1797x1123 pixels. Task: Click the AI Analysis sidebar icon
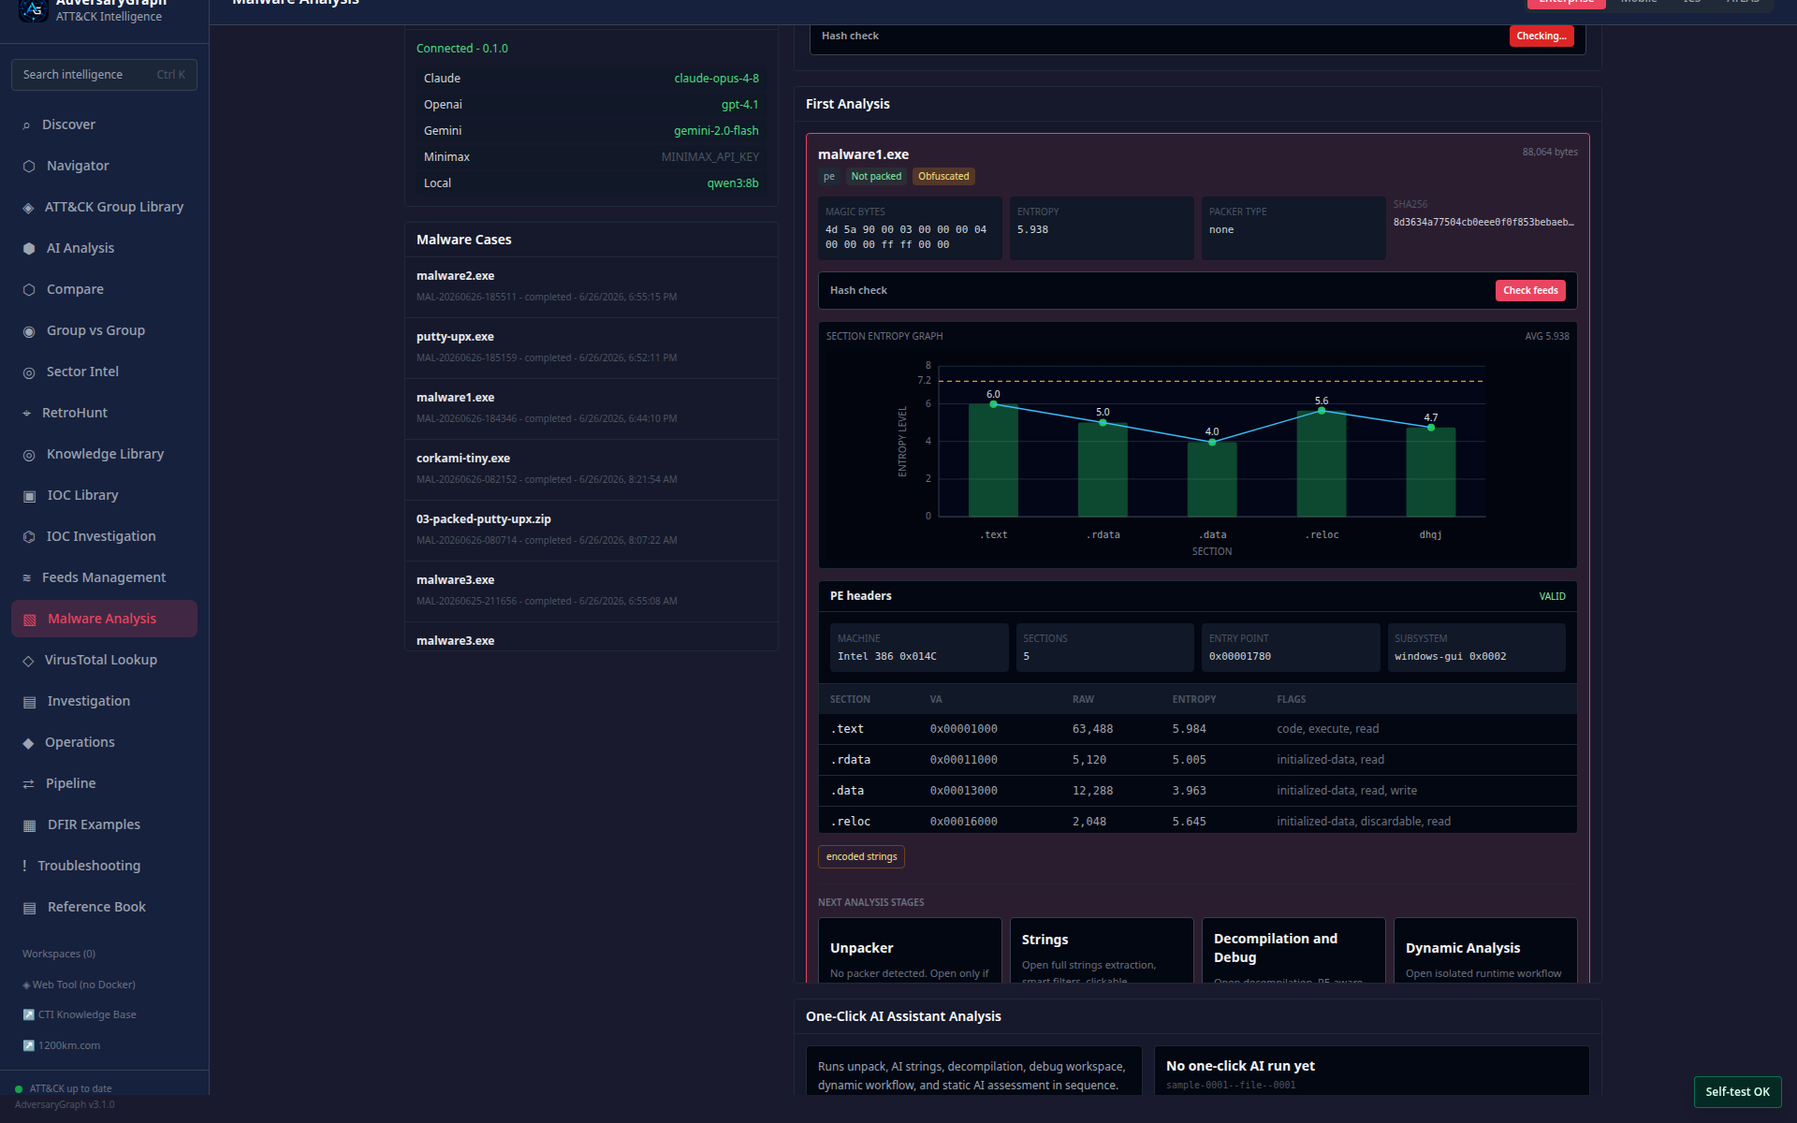pyautogui.click(x=29, y=249)
